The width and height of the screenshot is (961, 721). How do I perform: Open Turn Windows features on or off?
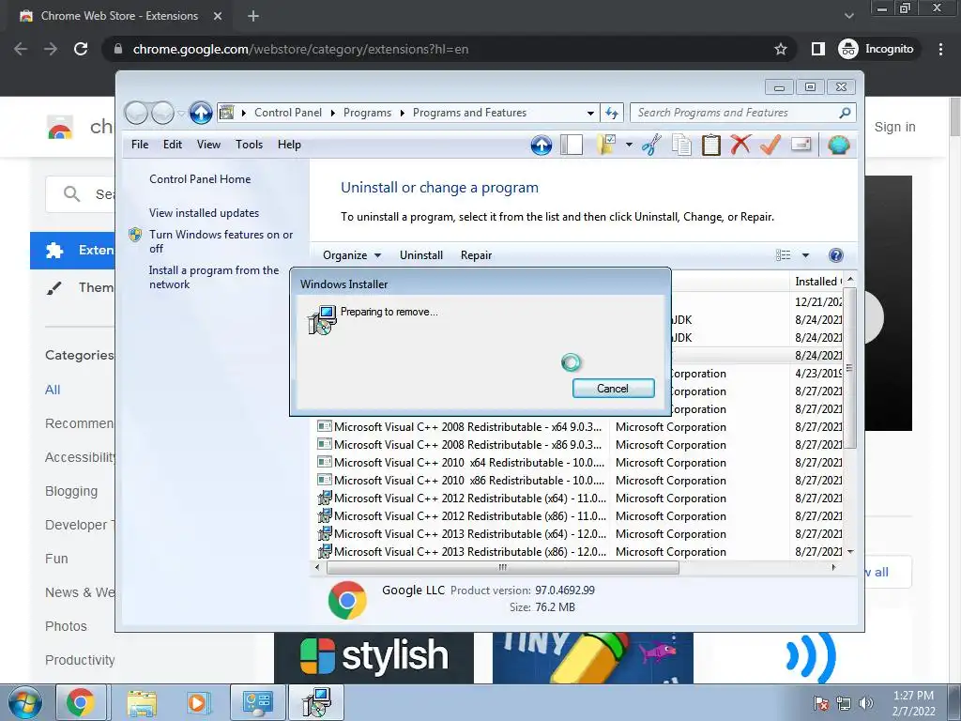click(221, 241)
